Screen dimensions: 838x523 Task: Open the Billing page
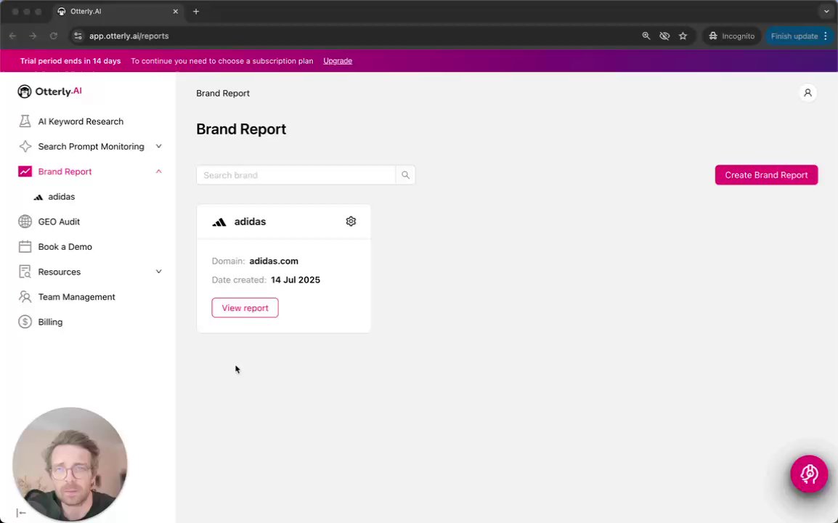[x=50, y=322]
